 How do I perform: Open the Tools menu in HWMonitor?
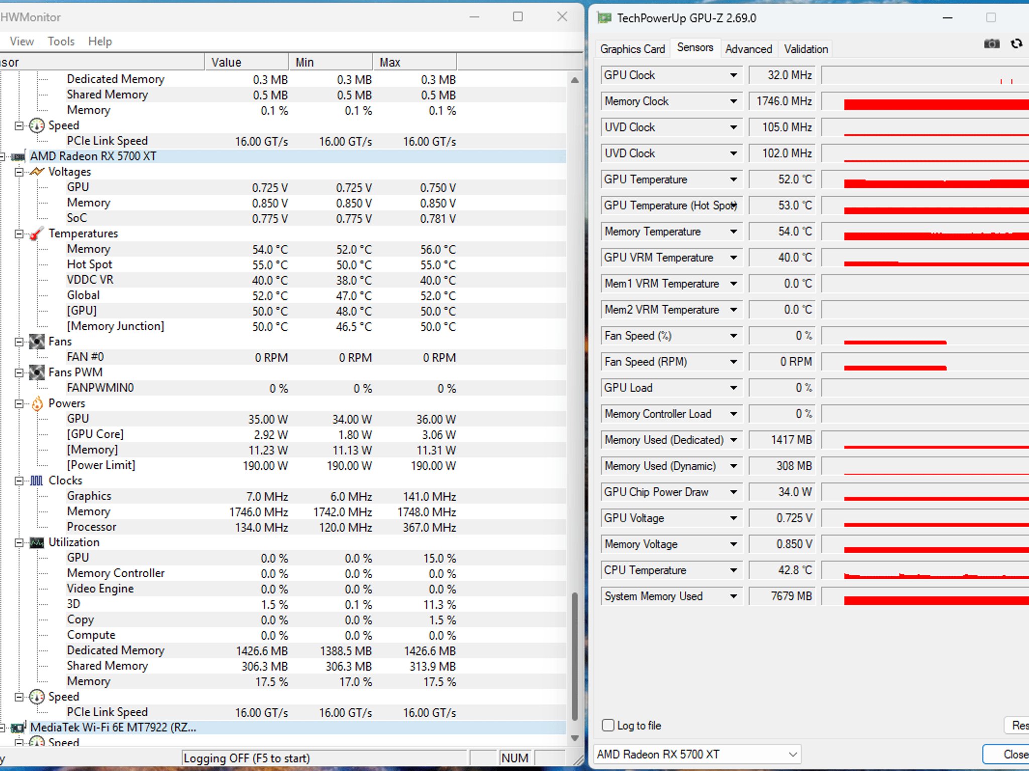61,41
